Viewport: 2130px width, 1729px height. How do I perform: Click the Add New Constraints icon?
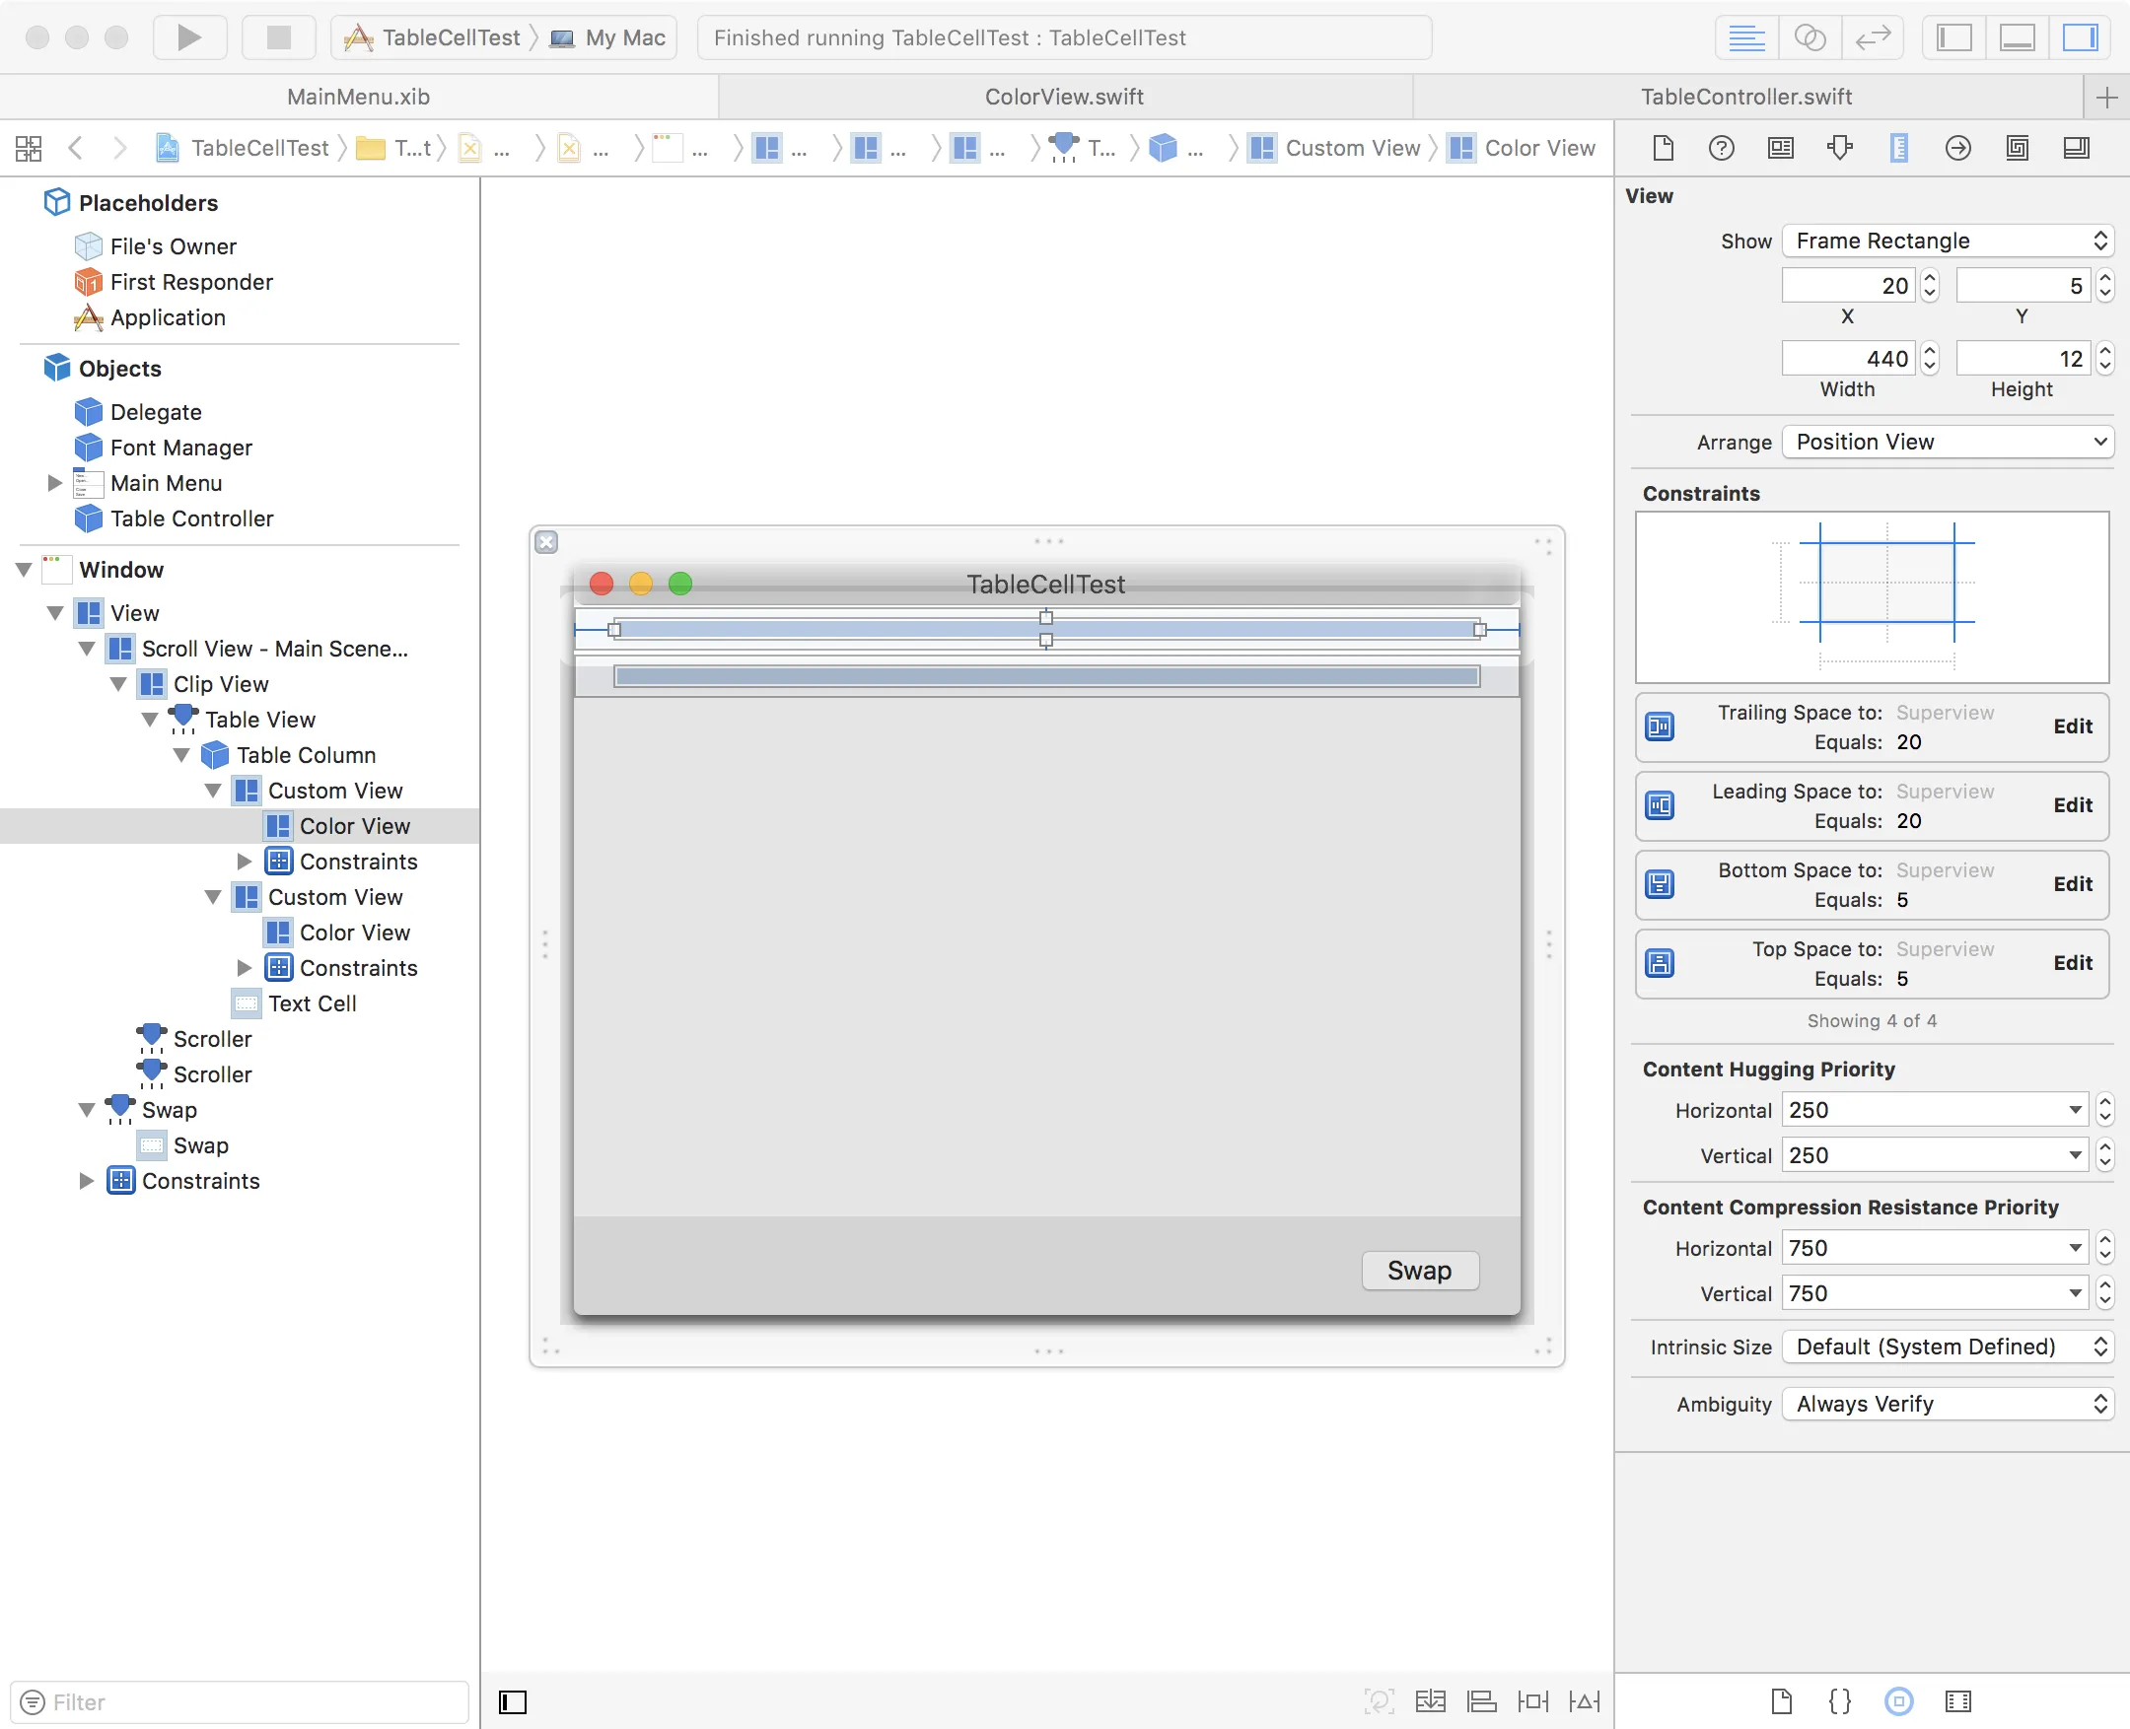(1532, 1701)
